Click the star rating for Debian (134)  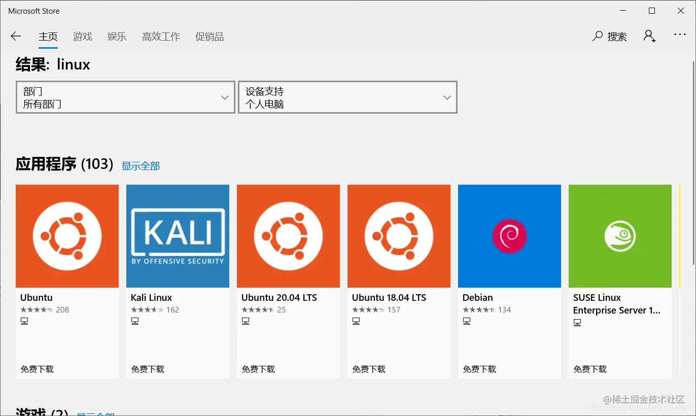coord(479,309)
